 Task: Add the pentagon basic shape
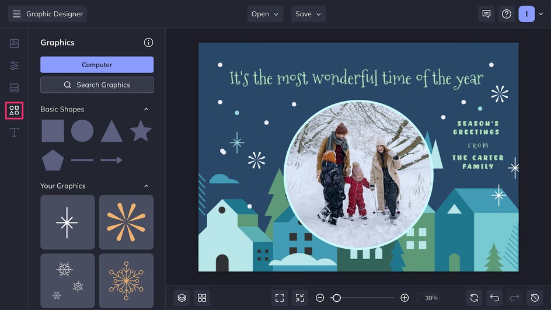tap(53, 161)
